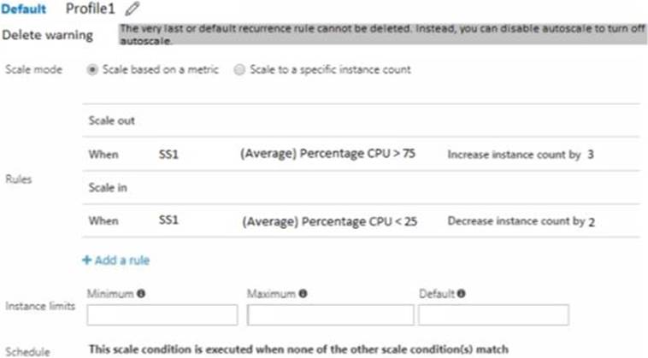Viewport: 648px width, 358px height.
Task: Click the Minimum info icon
Action: (141, 293)
